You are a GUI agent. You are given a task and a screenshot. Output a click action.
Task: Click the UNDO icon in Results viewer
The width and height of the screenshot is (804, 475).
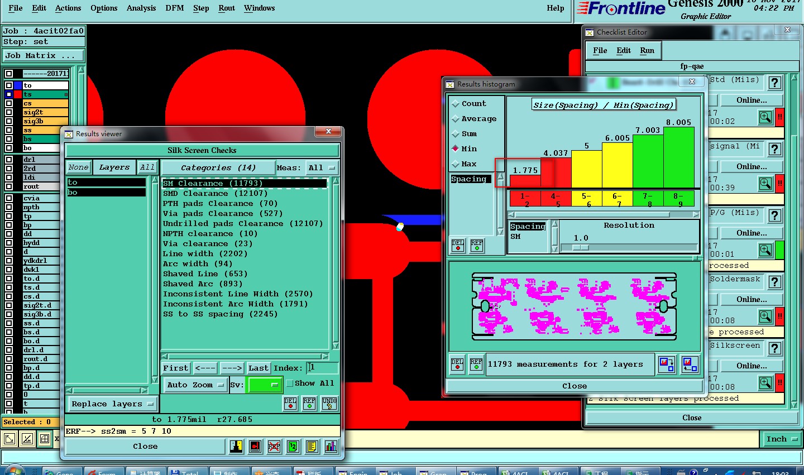pos(329,404)
